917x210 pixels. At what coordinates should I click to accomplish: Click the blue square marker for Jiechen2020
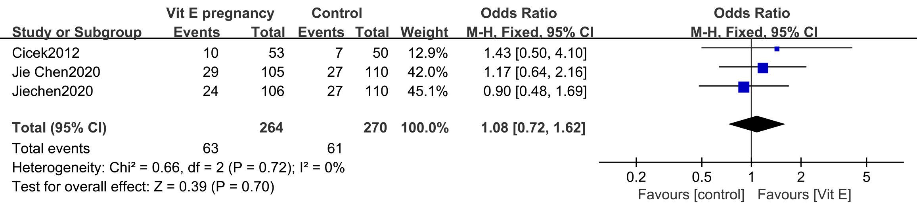(744, 87)
